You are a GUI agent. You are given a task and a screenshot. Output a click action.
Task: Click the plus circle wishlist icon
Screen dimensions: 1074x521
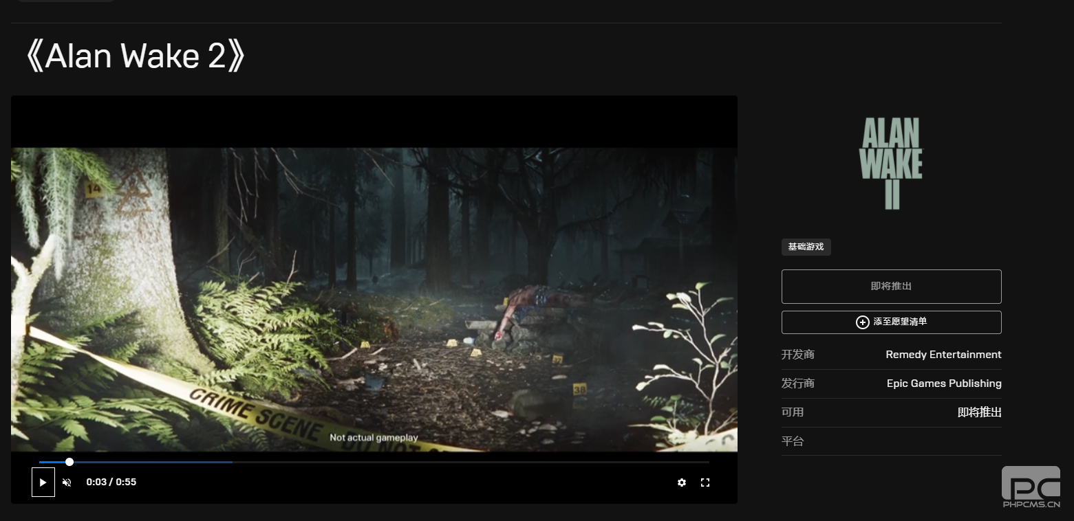(862, 322)
